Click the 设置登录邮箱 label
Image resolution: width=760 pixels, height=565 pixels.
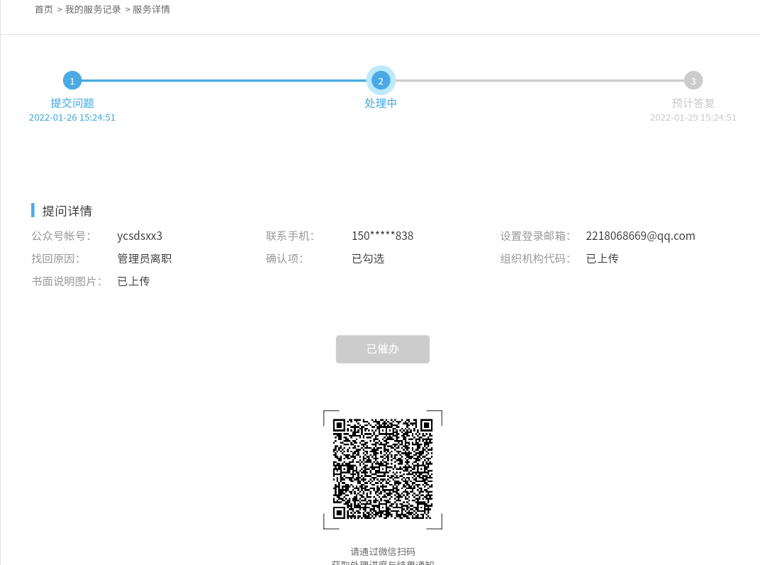click(x=535, y=236)
